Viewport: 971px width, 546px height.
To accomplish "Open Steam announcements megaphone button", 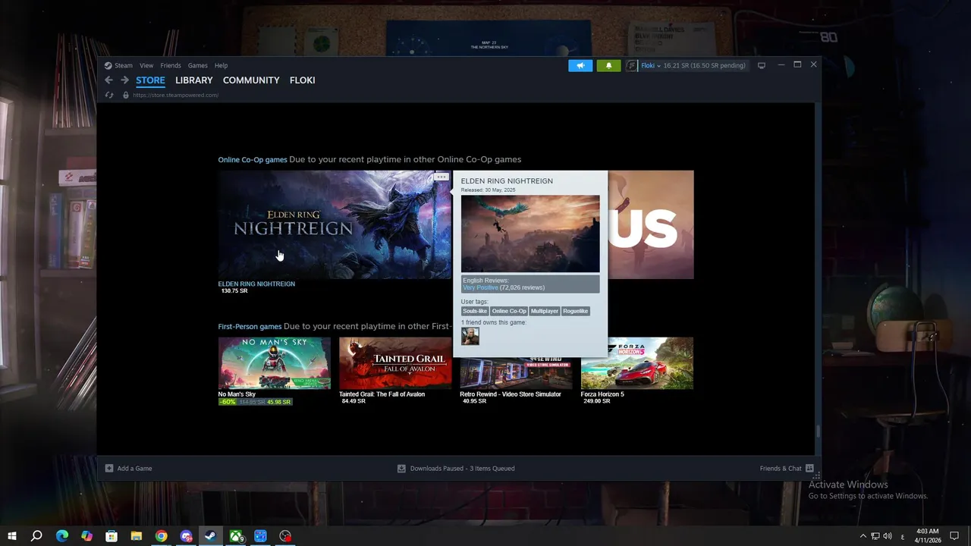I will (x=580, y=65).
